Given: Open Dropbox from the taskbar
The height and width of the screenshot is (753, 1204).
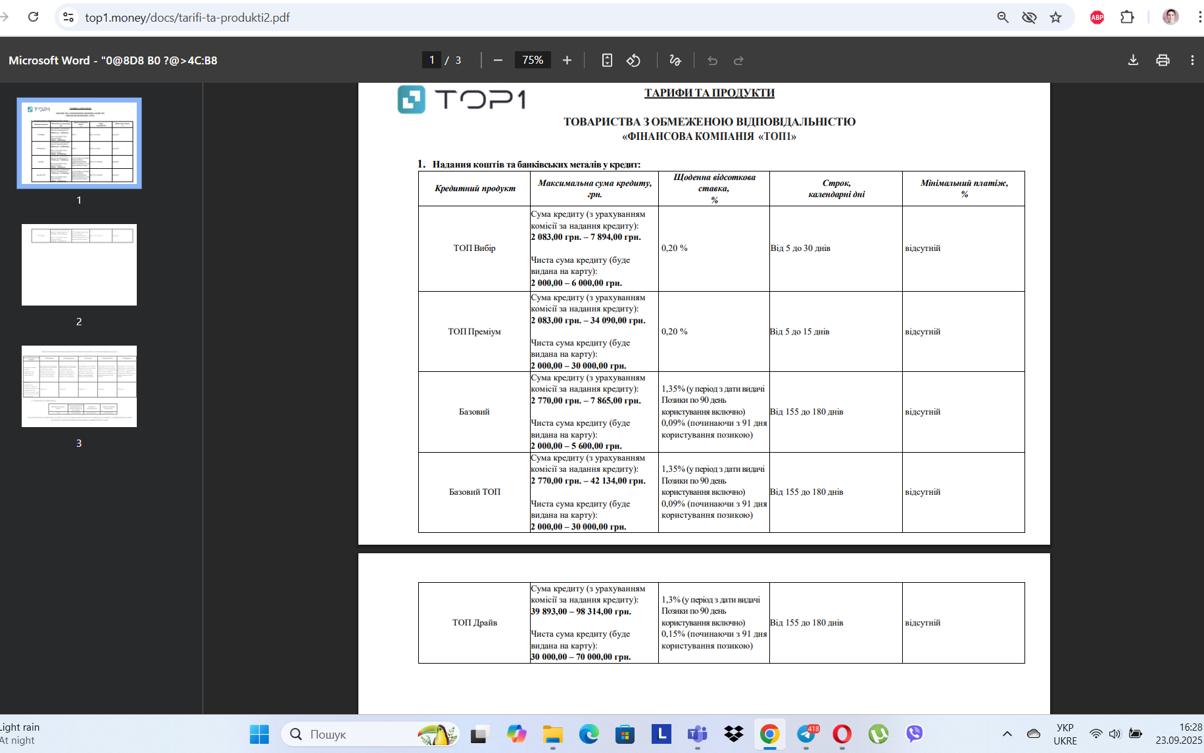Looking at the screenshot, I should pyautogui.click(x=733, y=734).
